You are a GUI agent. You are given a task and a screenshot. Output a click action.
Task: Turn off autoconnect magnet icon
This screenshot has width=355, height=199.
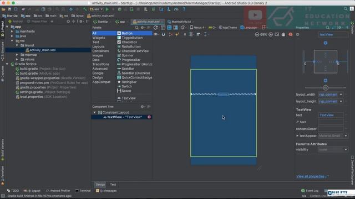coord(163,34)
